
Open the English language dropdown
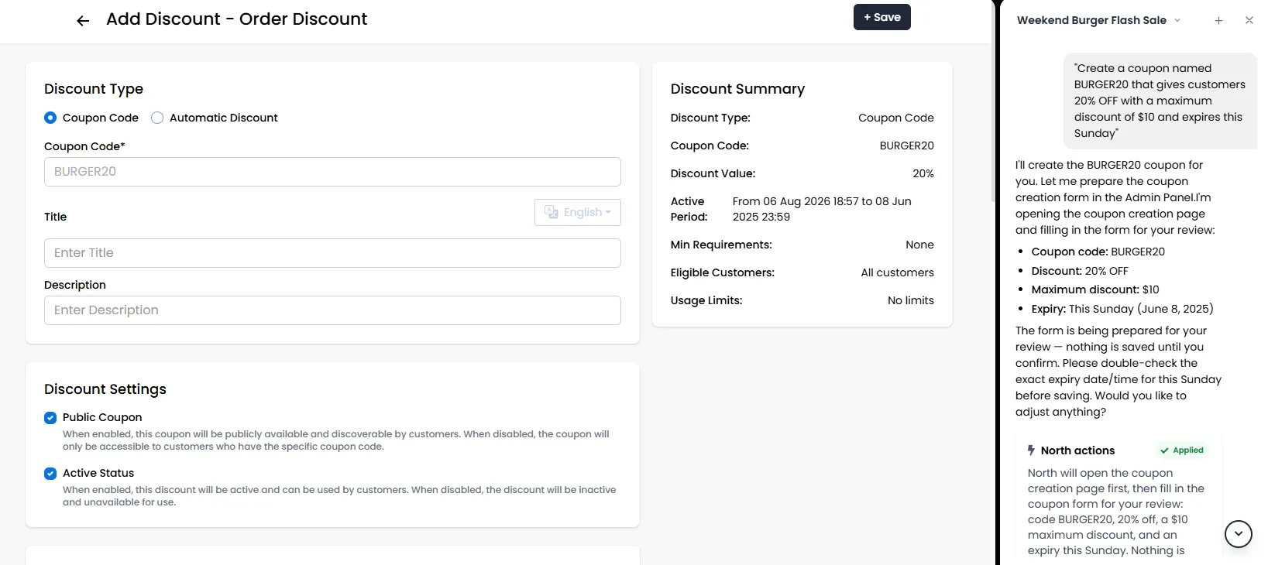577,212
